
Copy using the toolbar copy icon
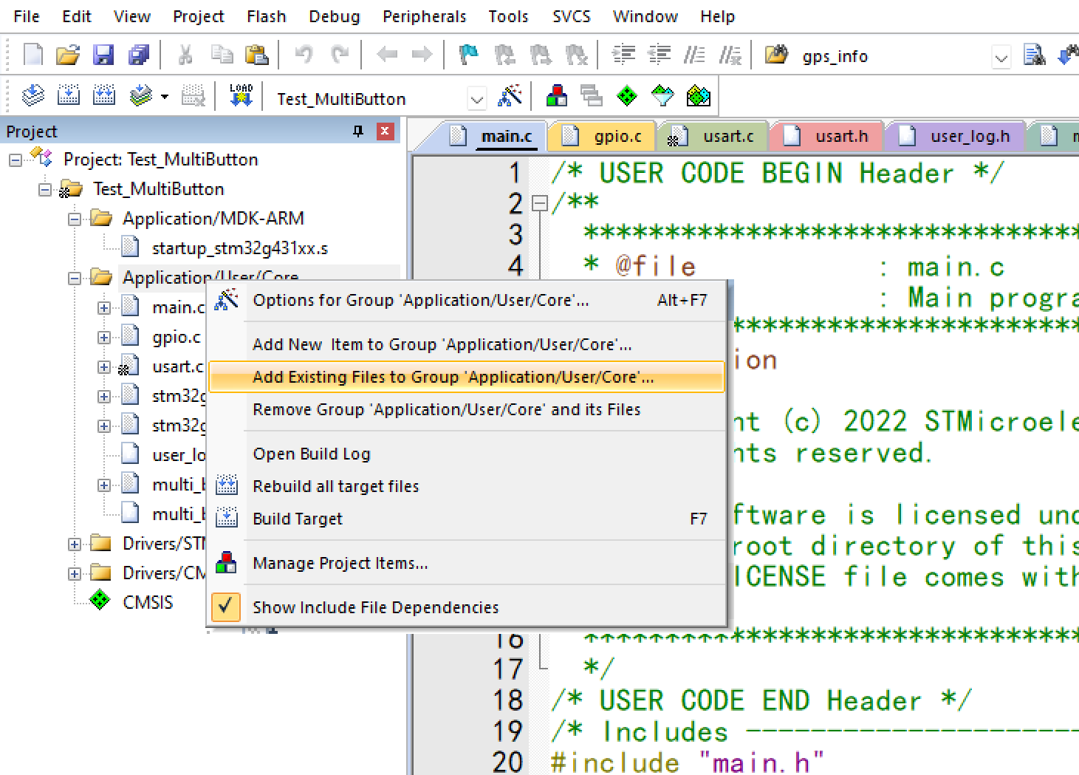(222, 55)
